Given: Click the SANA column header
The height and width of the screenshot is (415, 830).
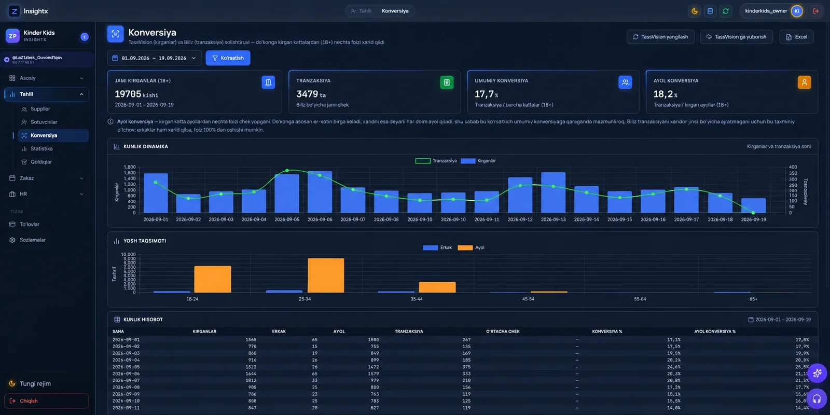Looking at the screenshot, I should coord(118,331).
